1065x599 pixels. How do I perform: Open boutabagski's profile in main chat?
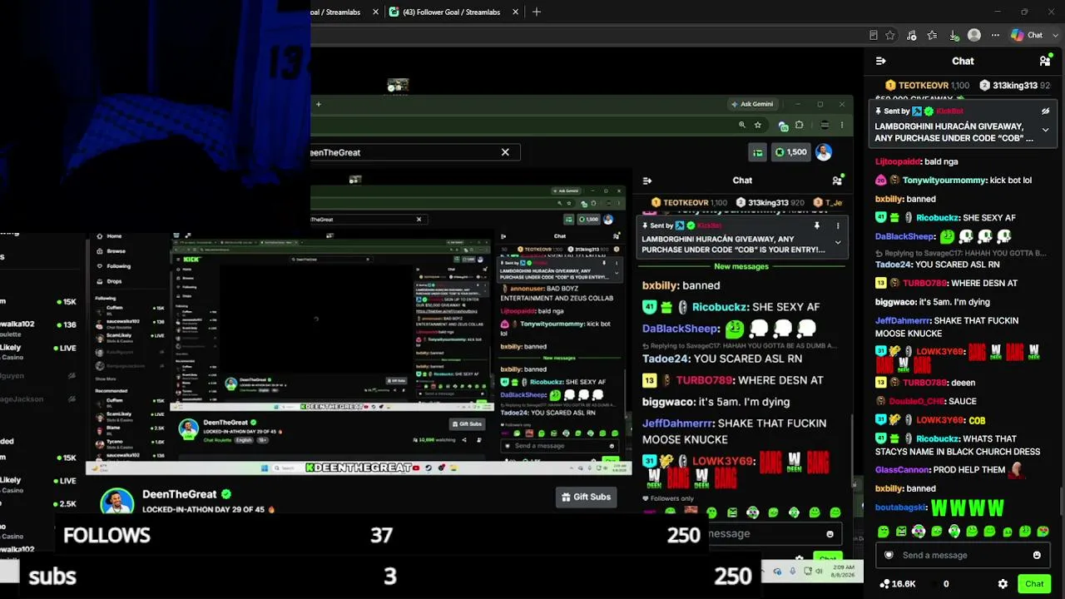tap(901, 507)
